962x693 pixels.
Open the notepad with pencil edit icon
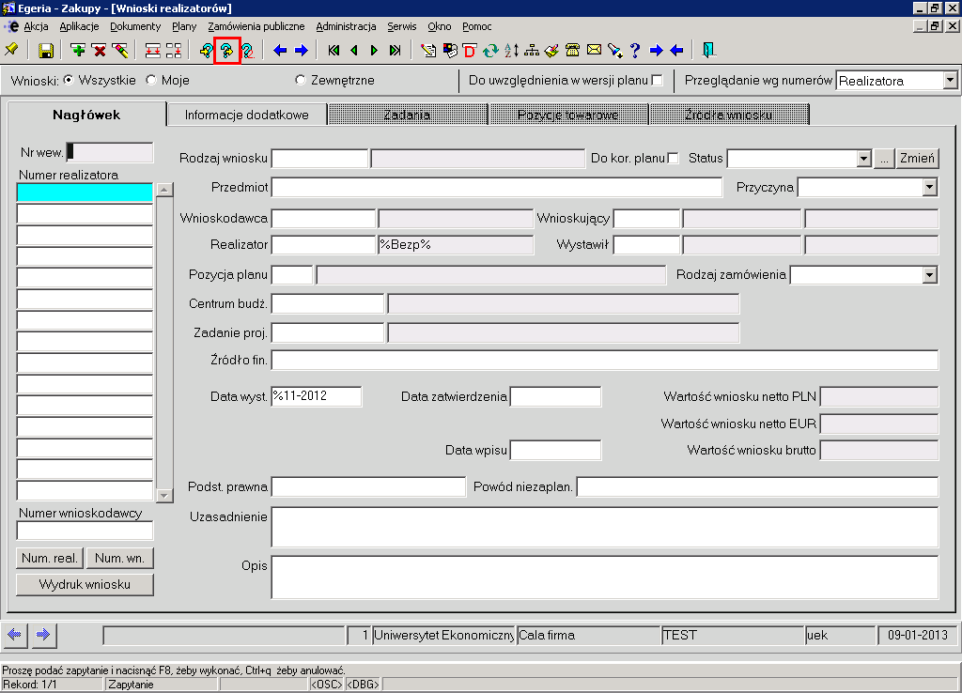pos(428,51)
